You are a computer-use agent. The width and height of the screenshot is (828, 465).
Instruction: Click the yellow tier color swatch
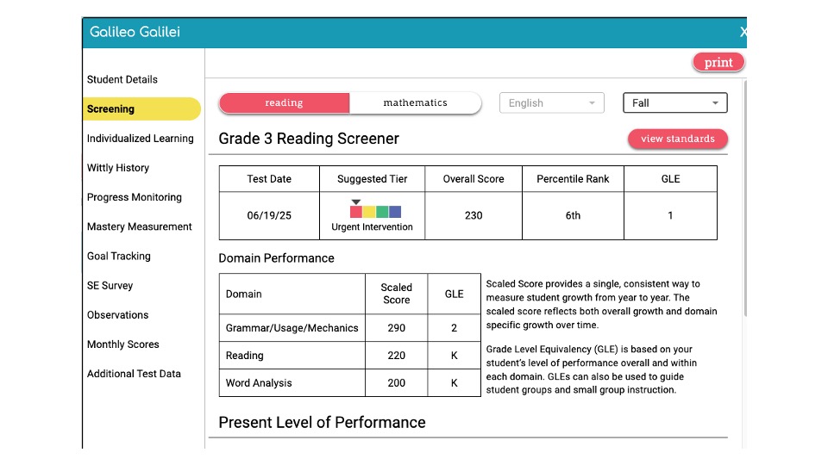[x=369, y=212]
